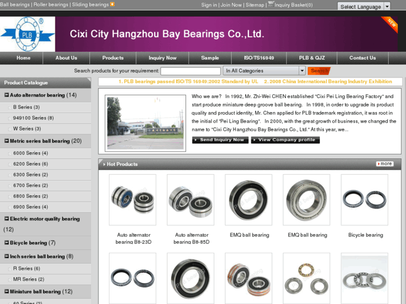Click the Join Now link
Screen dimensions: 406x304
point(231,5)
